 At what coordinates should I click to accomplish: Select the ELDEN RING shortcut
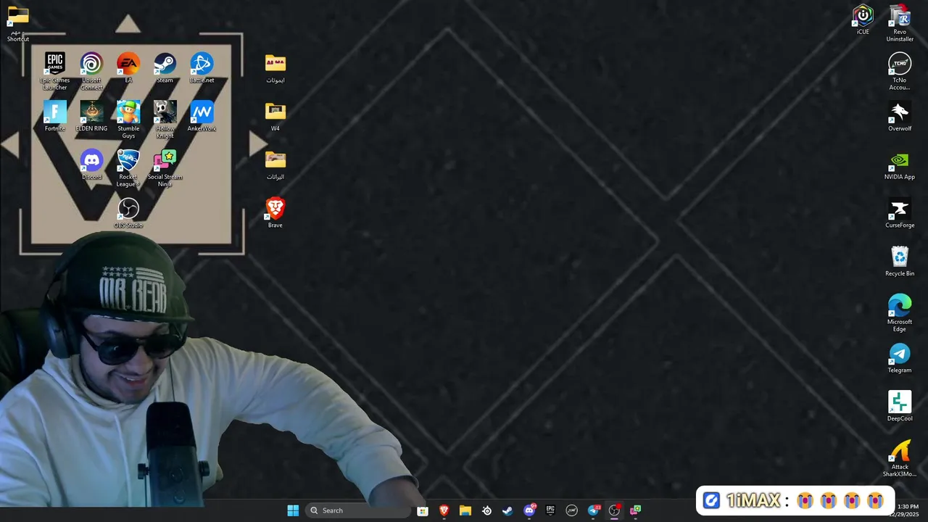coord(91,116)
